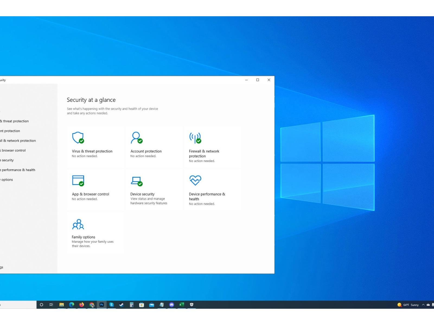Open Device performance & health heart icon
Image resolution: width=434 pixels, height=325 pixels.
pyautogui.click(x=195, y=180)
